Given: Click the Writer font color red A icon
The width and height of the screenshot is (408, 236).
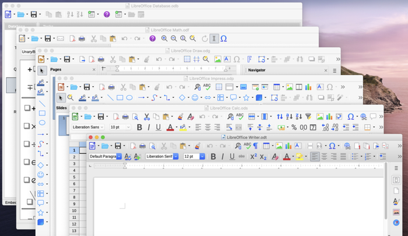Looking at the screenshot, I should (287, 156).
